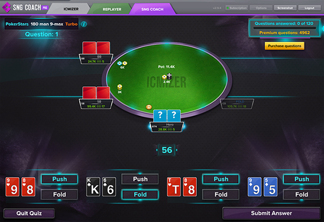Click the small blind player's red cards

[x=96, y=92]
